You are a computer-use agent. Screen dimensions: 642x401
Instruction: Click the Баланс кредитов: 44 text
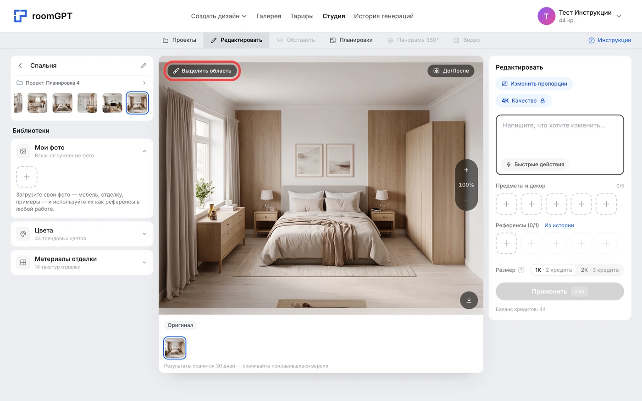pos(520,309)
